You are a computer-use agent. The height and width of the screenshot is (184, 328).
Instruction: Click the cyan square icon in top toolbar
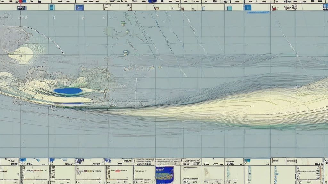(x=229, y=8)
